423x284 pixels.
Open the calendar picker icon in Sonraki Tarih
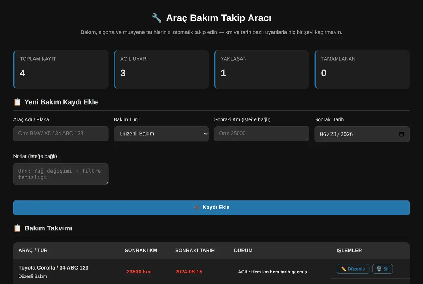click(401, 134)
